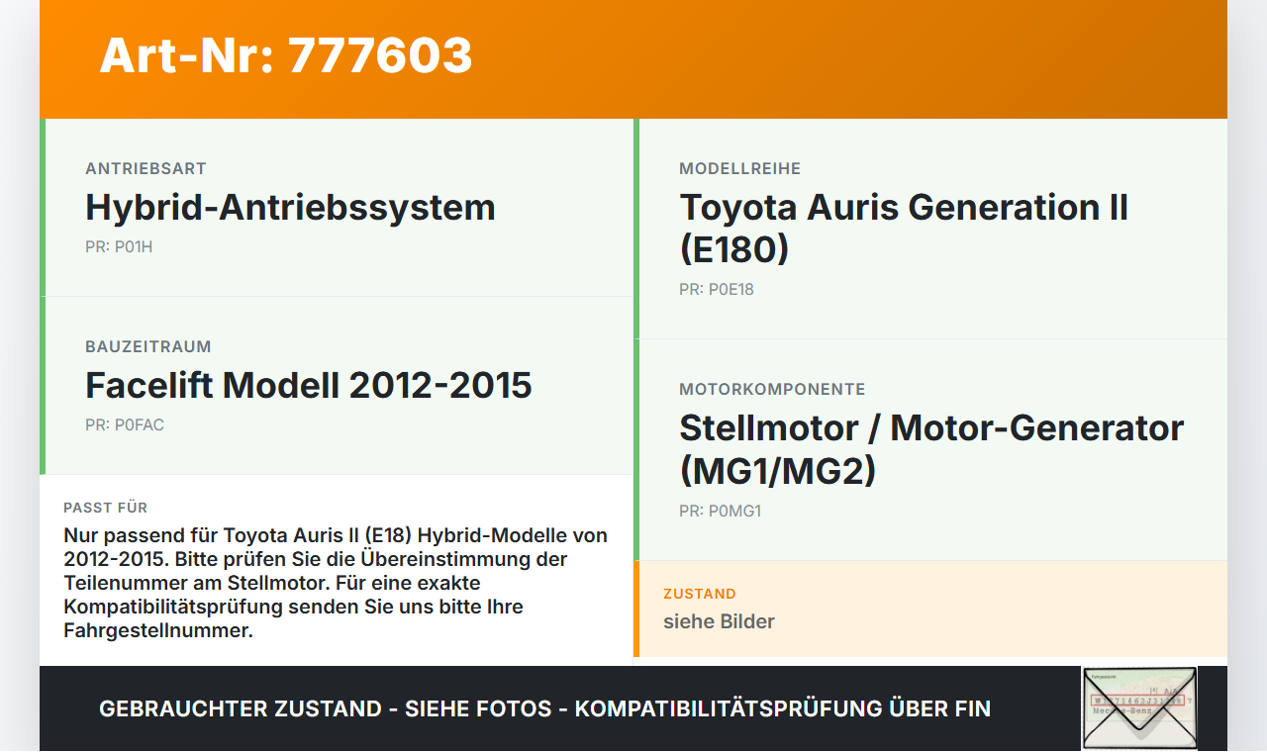Click the siehe Bilder value

click(x=719, y=621)
